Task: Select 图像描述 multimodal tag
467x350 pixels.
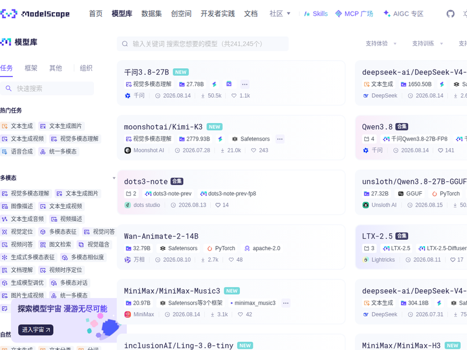Action: pyautogui.click(x=18, y=206)
